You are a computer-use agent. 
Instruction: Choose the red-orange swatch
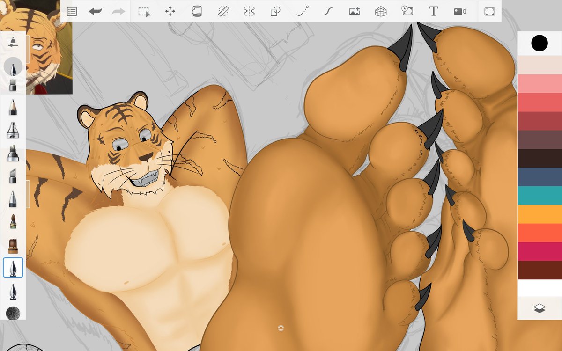[540, 233]
